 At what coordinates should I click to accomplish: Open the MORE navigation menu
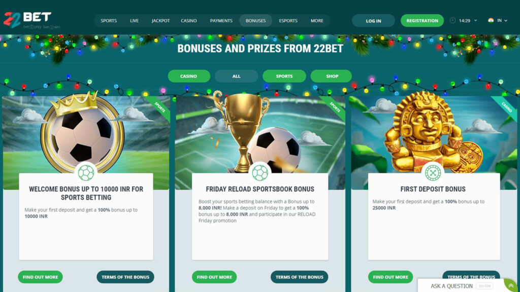(x=317, y=20)
